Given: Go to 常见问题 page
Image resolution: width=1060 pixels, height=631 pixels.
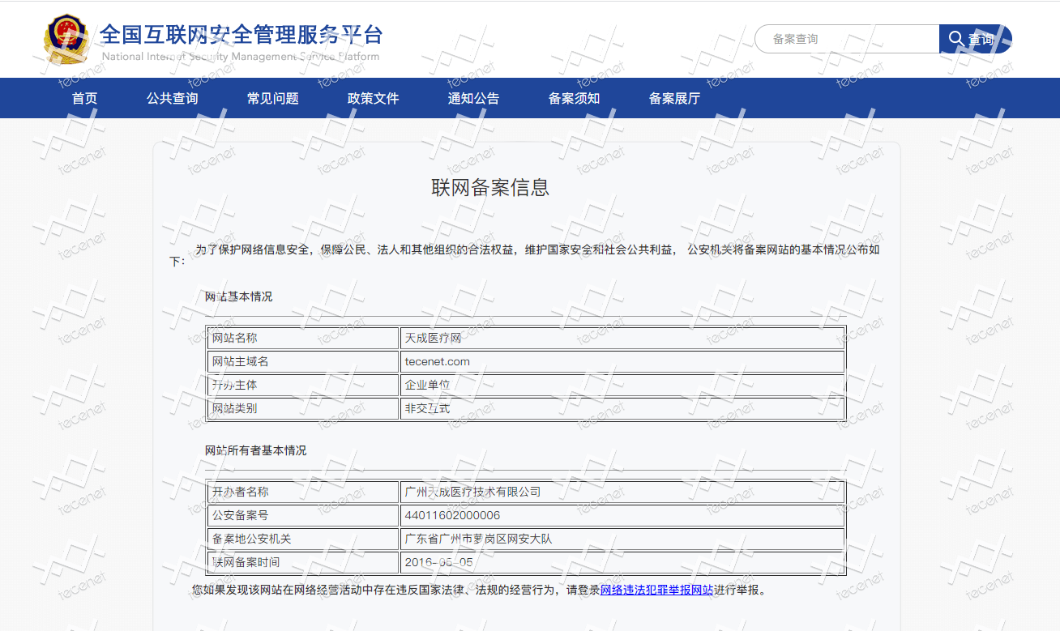Looking at the screenshot, I should [x=272, y=98].
